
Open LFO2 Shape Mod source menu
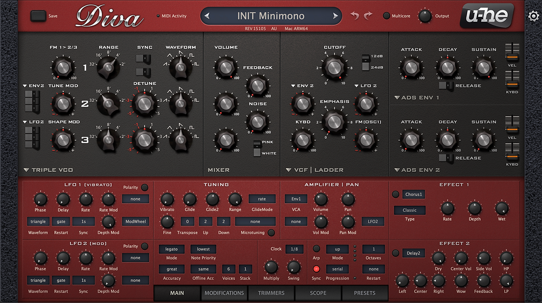click(34, 122)
